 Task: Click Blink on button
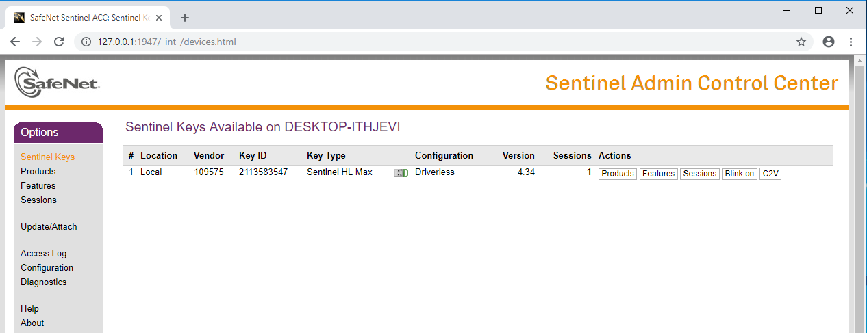point(739,174)
